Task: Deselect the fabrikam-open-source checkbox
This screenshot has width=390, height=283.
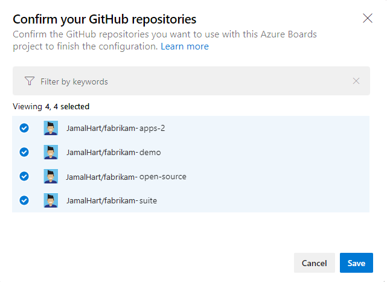Action: (24, 176)
